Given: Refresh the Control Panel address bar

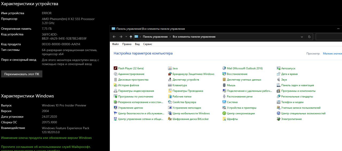Looking at the screenshot, I should tap(309, 37).
